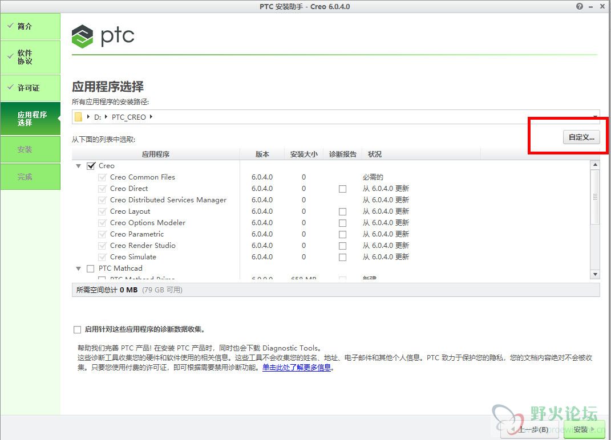Select the 完成 step in sidebar

point(30,177)
